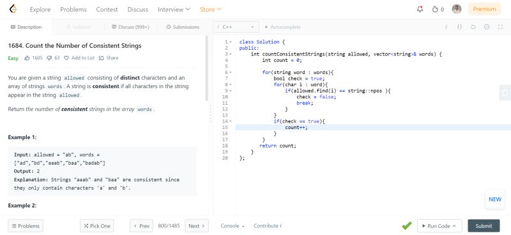Open the bottom Problems list button
511x235 pixels.
point(26,226)
